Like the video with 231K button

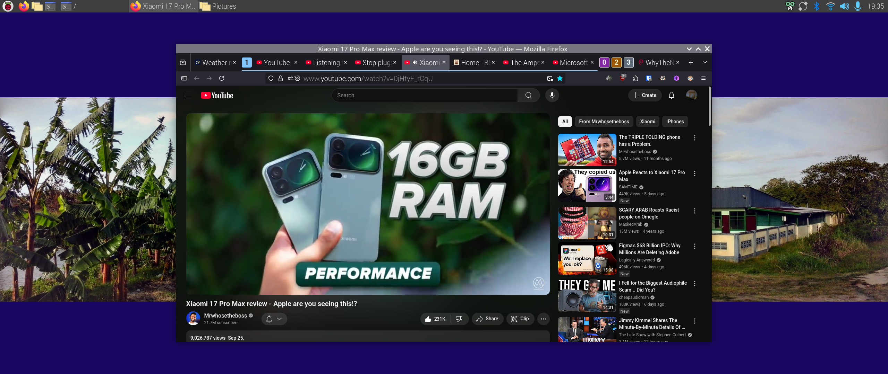click(x=435, y=319)
